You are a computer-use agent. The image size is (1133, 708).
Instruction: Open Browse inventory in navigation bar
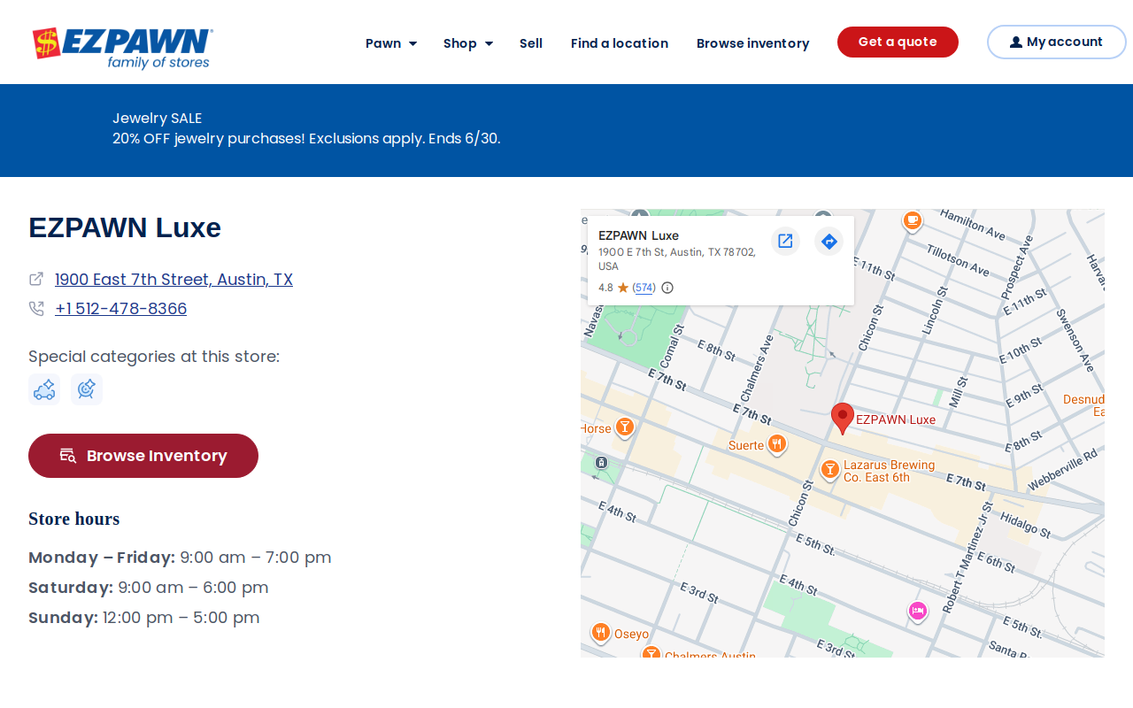(752, 43)
